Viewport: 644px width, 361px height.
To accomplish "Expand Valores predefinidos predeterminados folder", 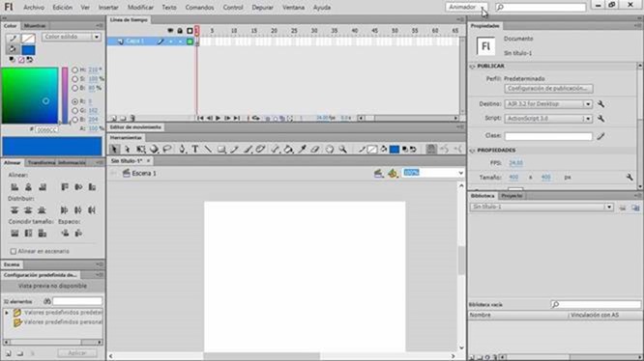I will pos(7,313).
